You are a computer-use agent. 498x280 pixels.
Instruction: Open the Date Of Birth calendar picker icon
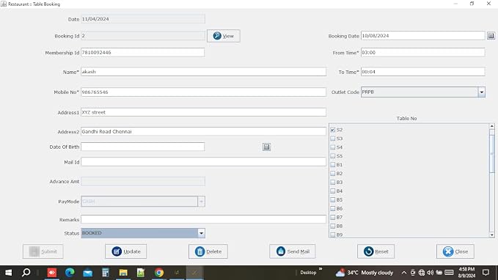point(266,147)
